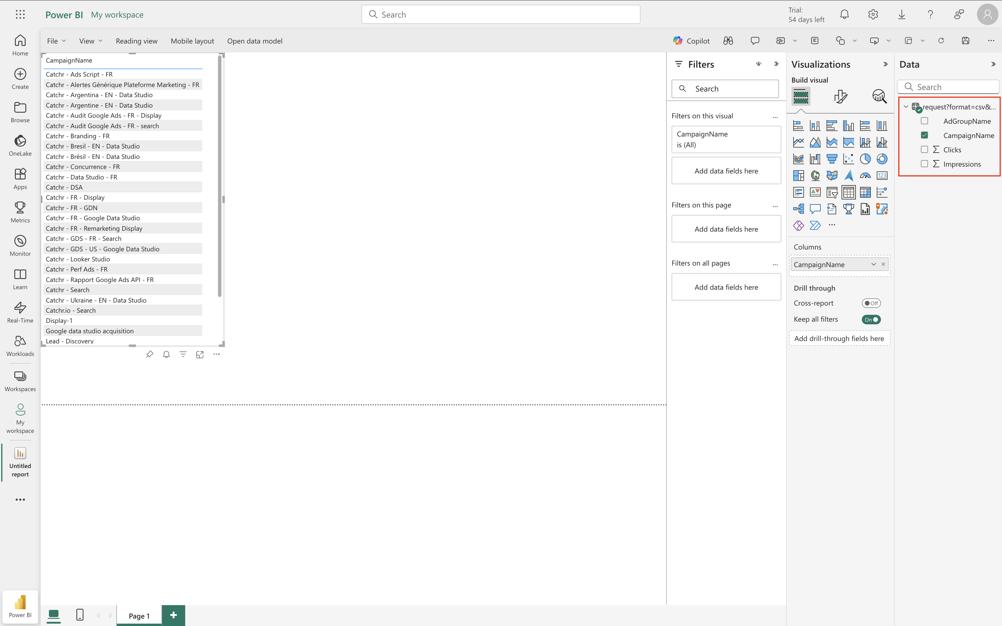
Task: Collapse the Filters pane with chevrons
Action: (x=776, y=64)
